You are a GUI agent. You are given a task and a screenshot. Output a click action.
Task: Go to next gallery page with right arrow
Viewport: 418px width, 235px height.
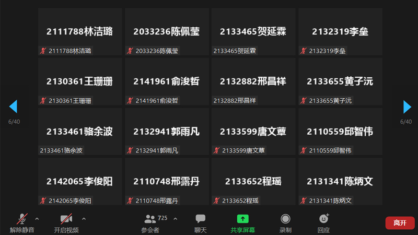pyautogui.click(x=407, y=107)
